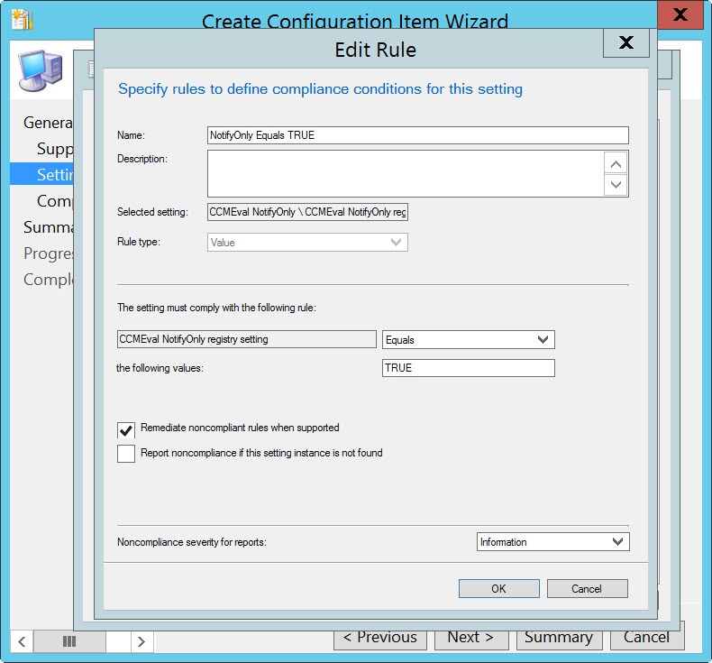
Task: Click the Name text field
Action: click(417, 135)
